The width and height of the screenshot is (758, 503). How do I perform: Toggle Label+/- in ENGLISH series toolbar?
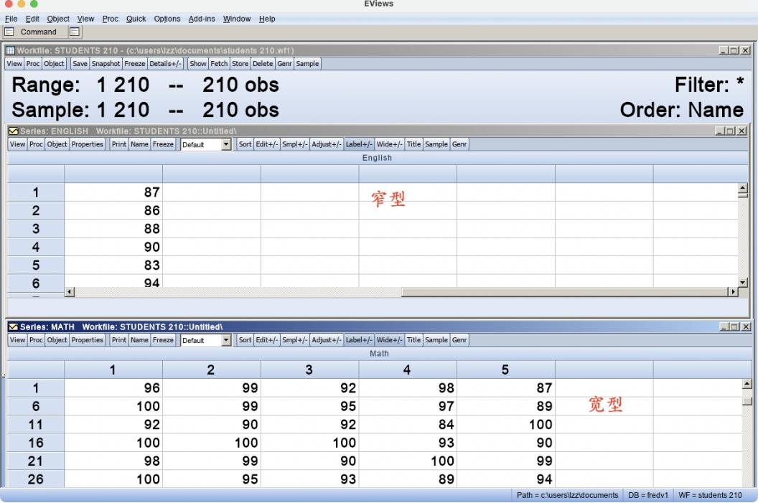(358, 144)
